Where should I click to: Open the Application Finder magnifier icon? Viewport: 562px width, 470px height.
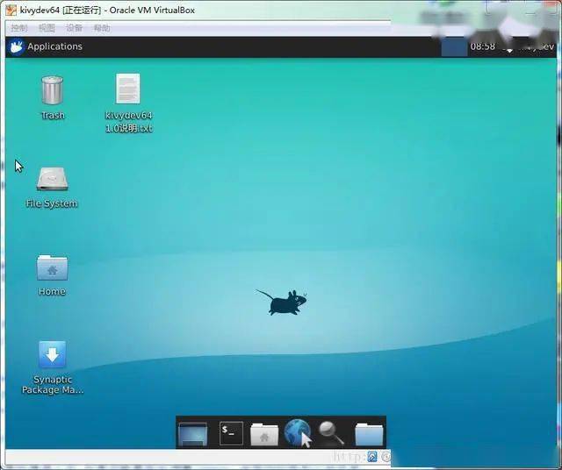pyautogui.click(x=332, y=433)
